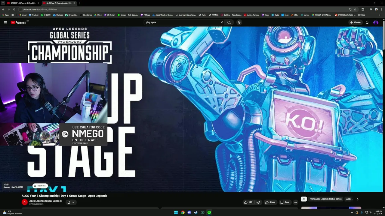The height and width of the screenshot is (216, 385).
Task: Close the STIM UP browser tab
Action: [38, 3]
